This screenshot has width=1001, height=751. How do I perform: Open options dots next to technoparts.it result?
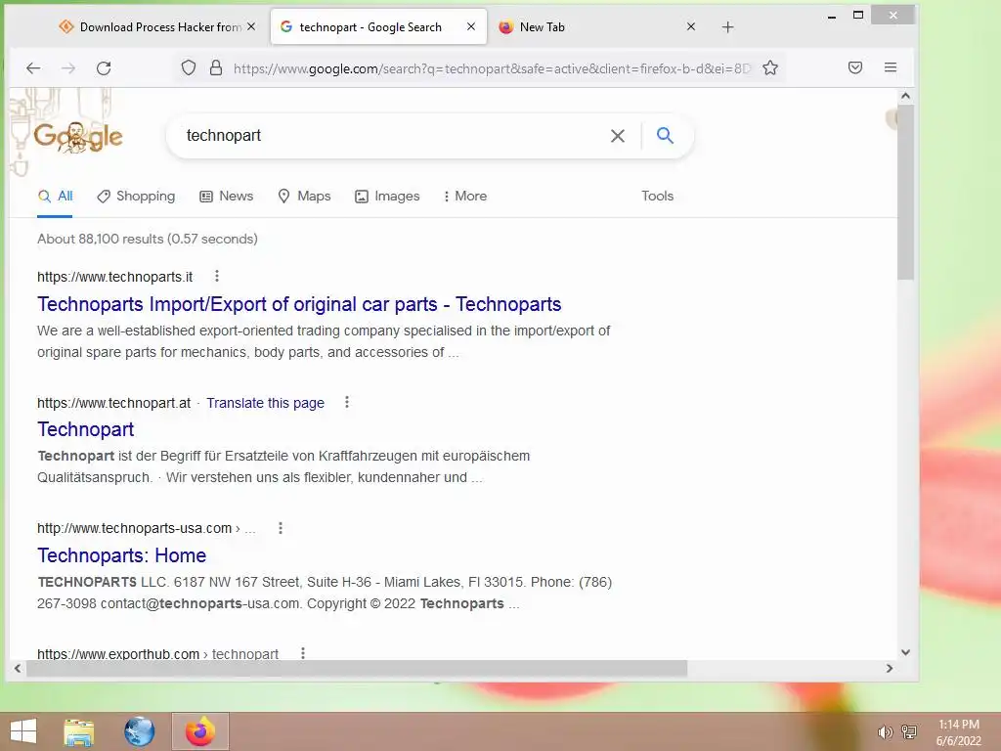pyautogui.click(x=217, y=276)
